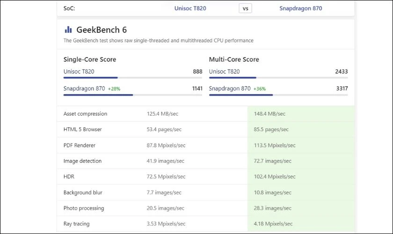The width and height of the screenshot is (393, 234).
Task: Click the single-core score value 888
Action: pos(197,72)
